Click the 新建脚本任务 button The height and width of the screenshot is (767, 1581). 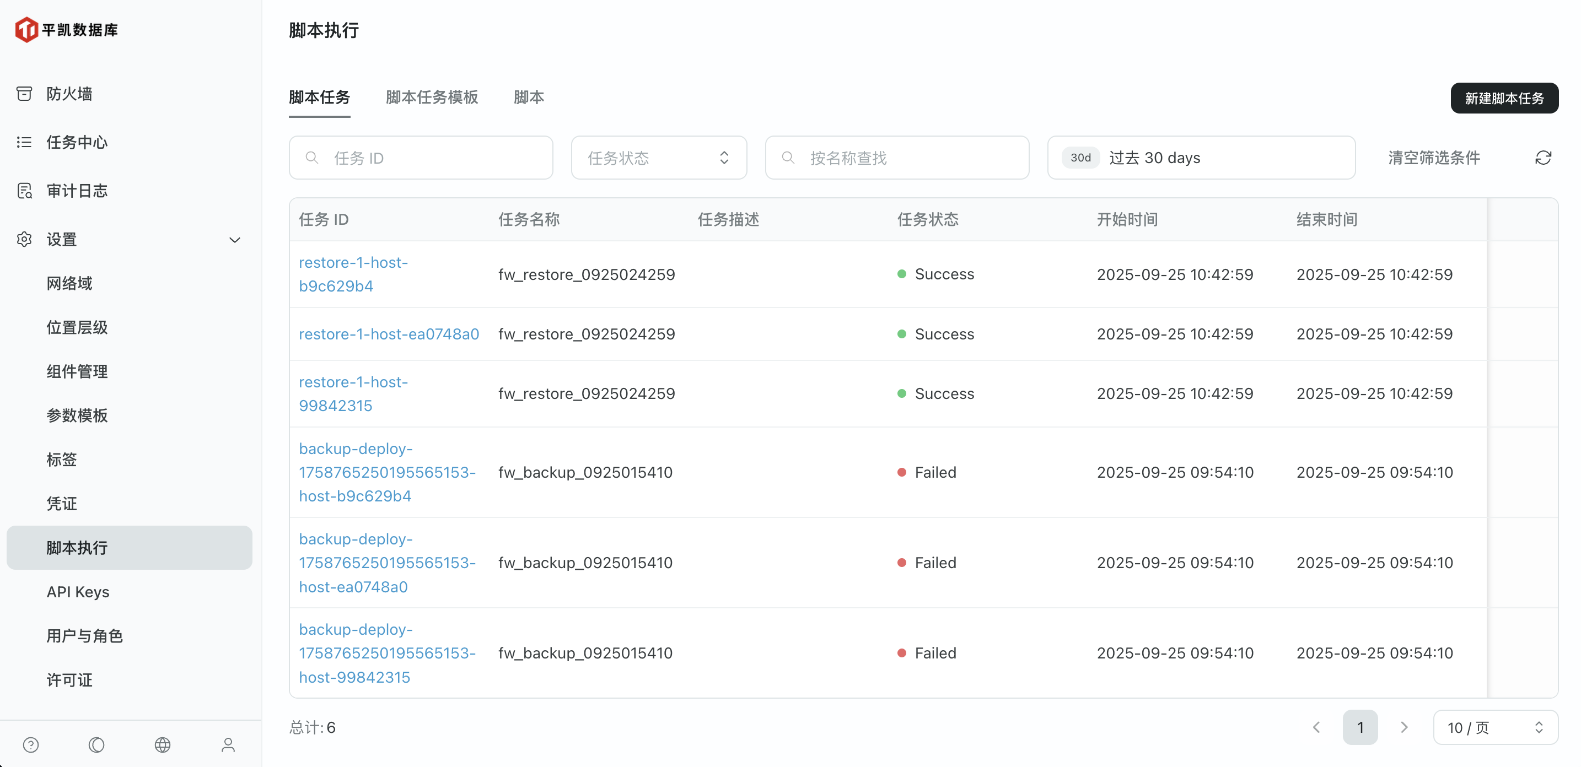tap(1504, 98)
